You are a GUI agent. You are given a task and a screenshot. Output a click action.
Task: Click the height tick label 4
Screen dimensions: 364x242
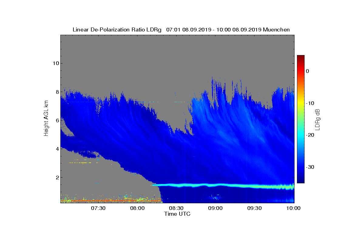click(x=57, y=149)
